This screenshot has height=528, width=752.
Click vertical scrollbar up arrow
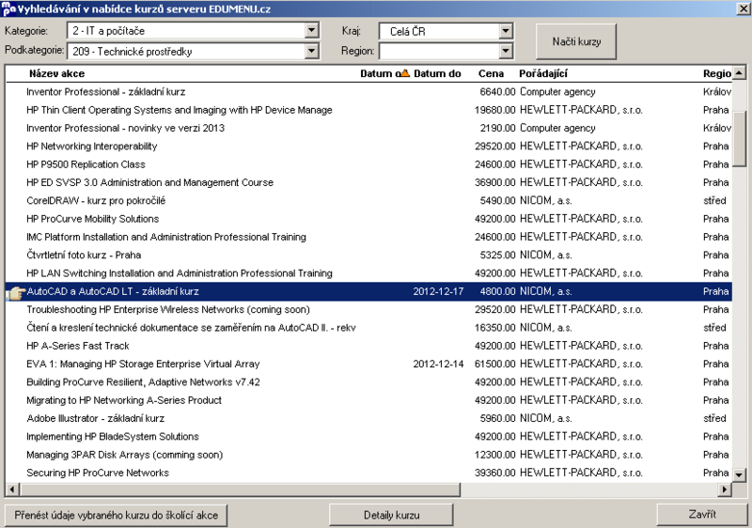739,73
